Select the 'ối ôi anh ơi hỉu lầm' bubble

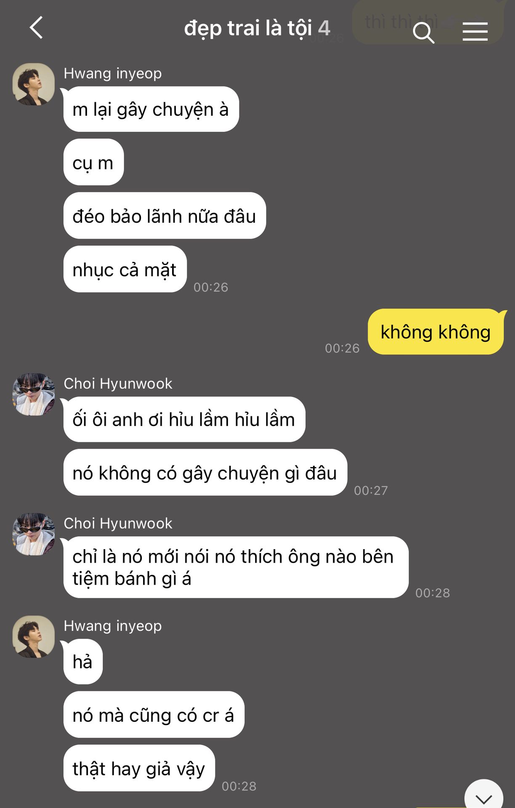click(x=184, y=420)
